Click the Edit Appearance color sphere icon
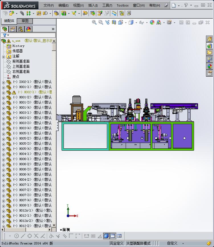214x247 pixels. click(x=152, y=22)
